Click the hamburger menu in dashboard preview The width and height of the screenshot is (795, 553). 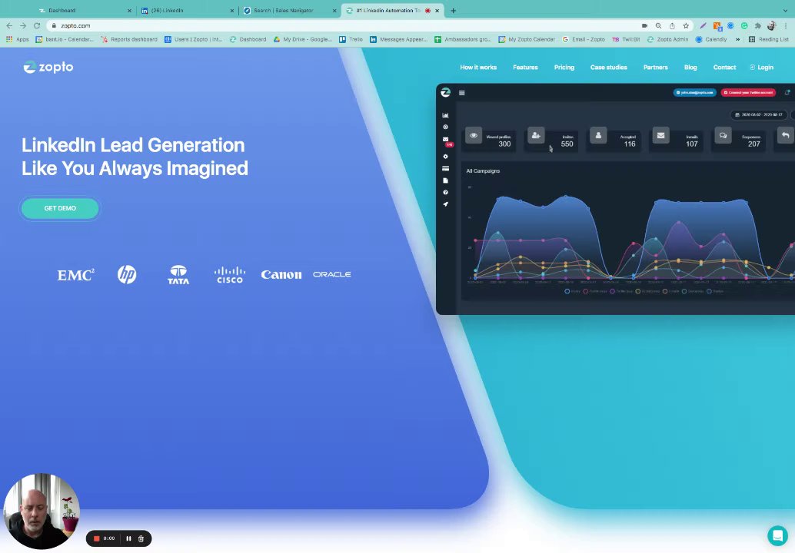pyautogui.click(x=461, y=93)
